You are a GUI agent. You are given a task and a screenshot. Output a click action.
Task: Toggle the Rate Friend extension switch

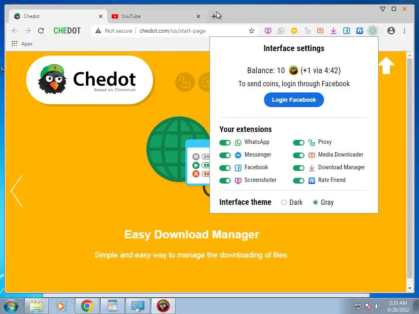point(298,180)
